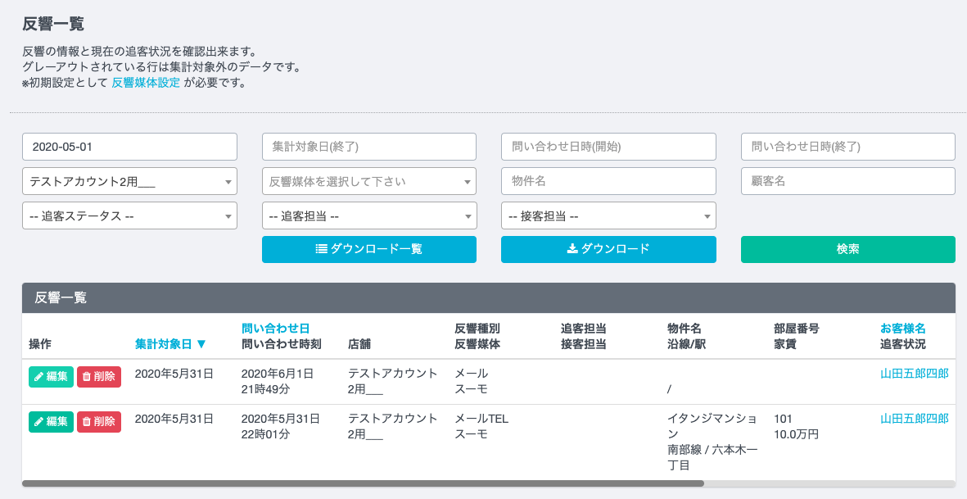Select the 10.0万円 rent value
This screenshot has width=967, height=499.
pyautogui.click(x=796, y=434)
